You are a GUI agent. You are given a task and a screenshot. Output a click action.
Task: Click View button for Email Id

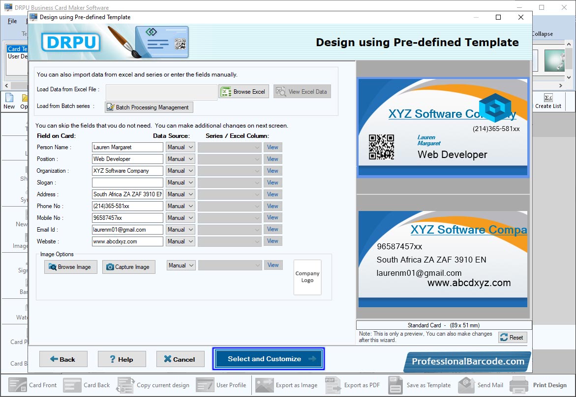coord(273,229)
